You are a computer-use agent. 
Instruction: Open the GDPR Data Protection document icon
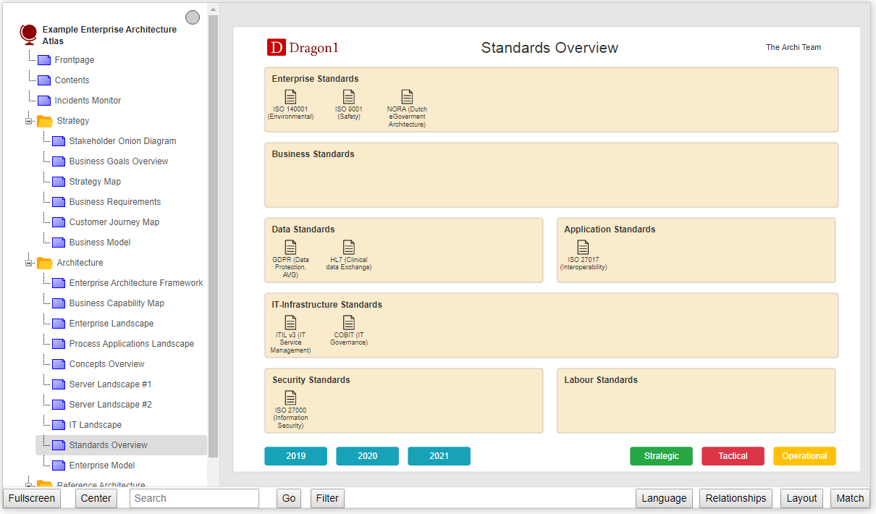290,247
